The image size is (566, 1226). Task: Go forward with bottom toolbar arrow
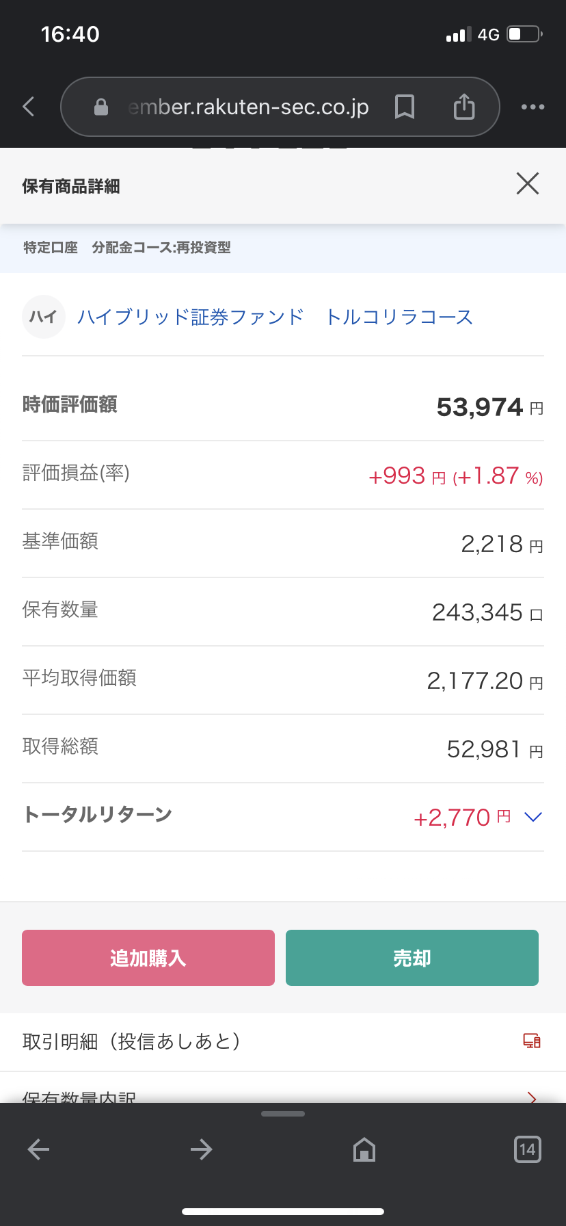point(202,1149)
